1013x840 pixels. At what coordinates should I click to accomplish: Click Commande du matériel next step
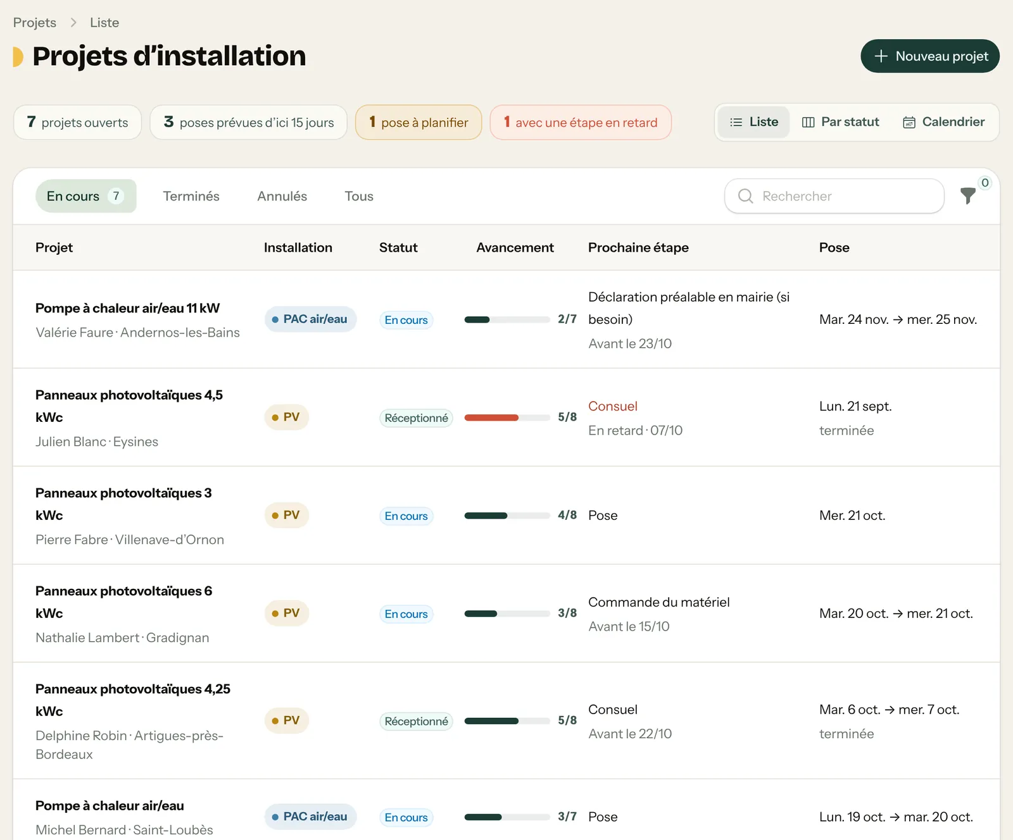point(659,602)
